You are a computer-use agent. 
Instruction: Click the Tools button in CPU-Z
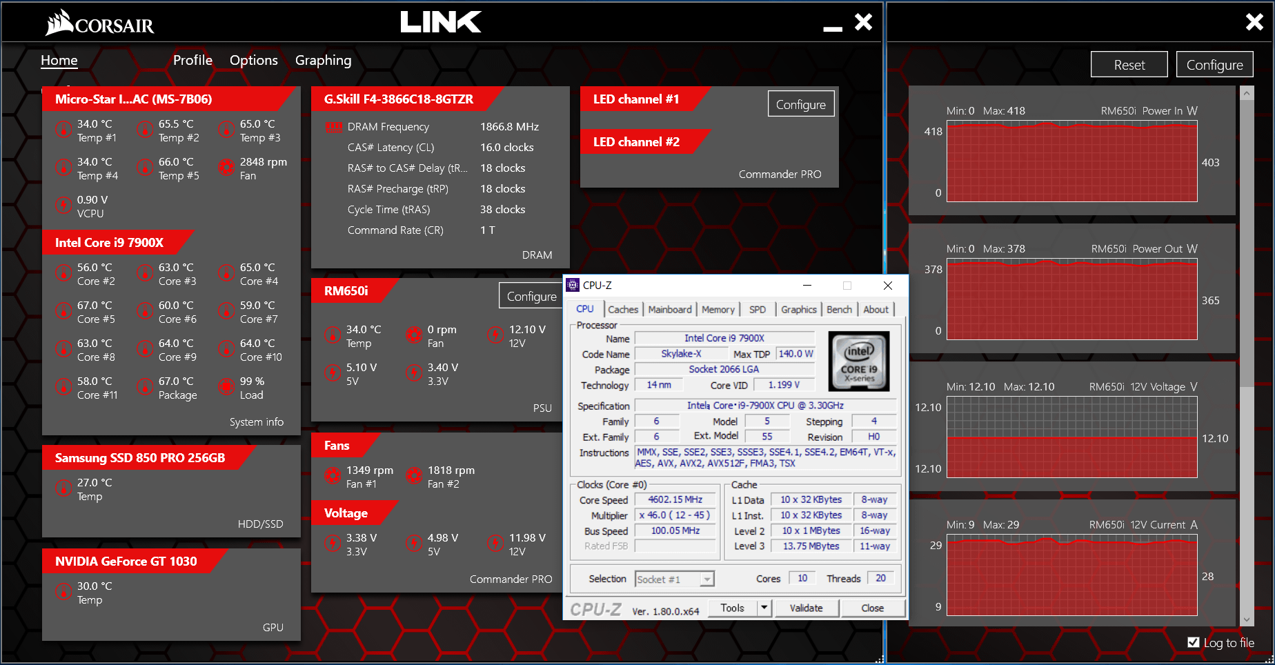coord(733,608)
